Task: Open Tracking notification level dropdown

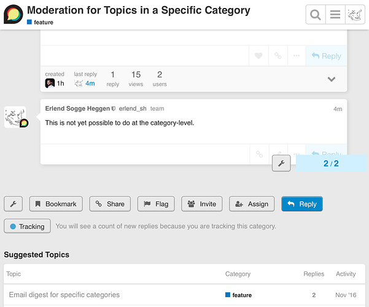Action: point(27,227)
